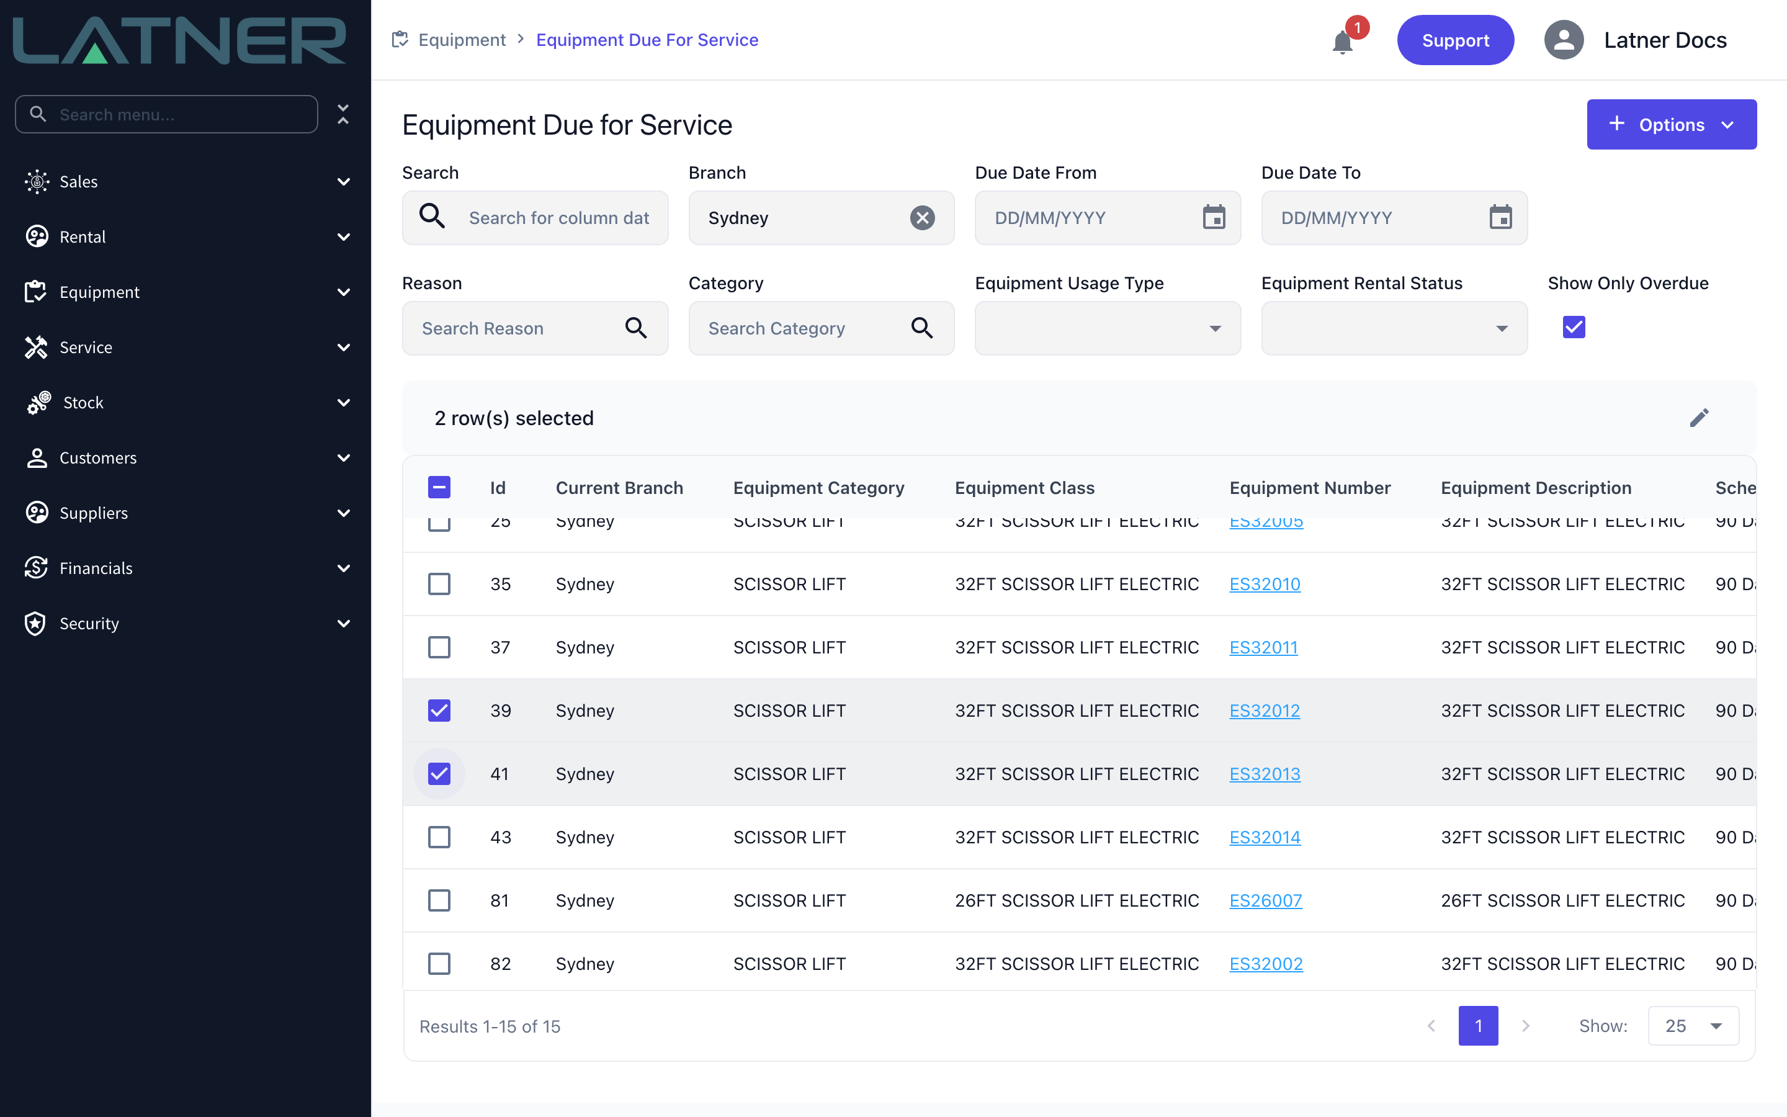Click the Due Date From input field
1787x1117 pixels.
1108,217
